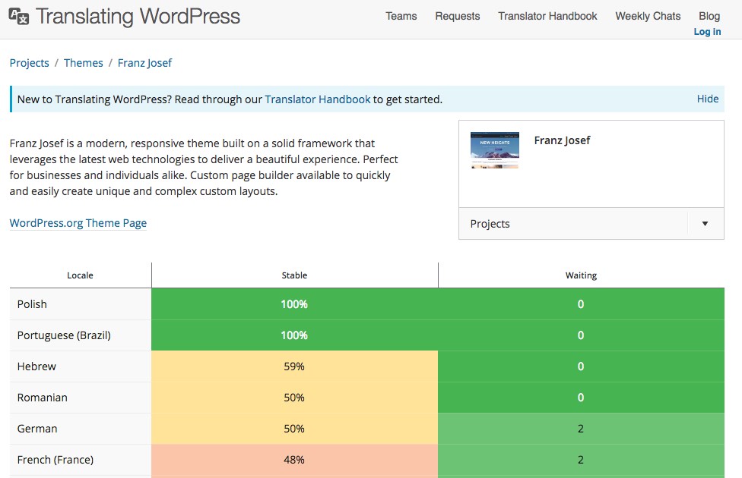Click Polish waiting count 0

581,304
